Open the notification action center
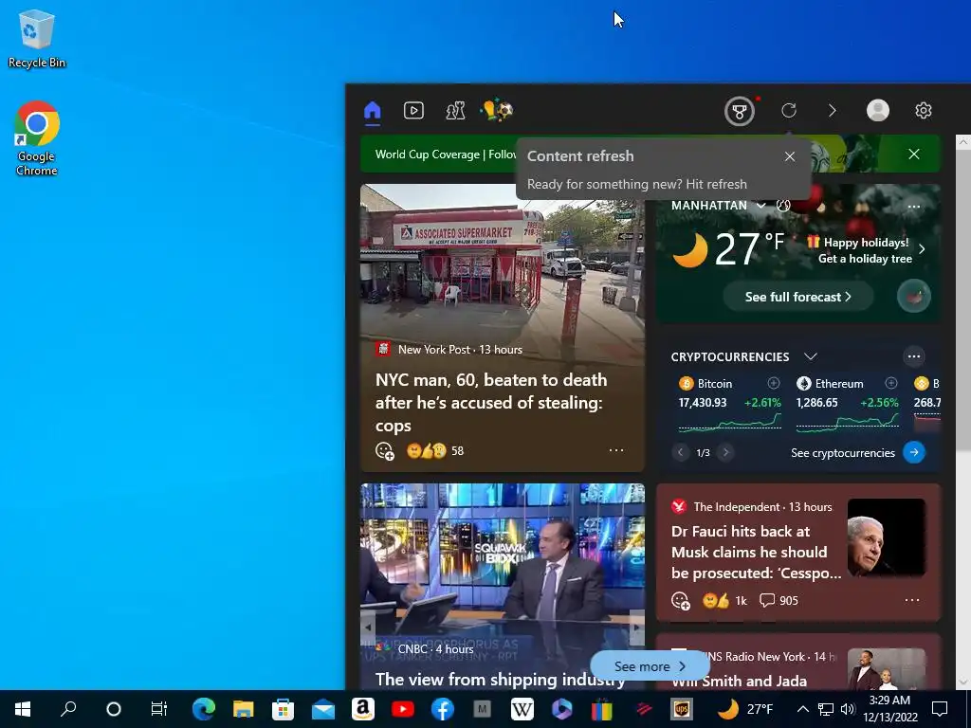The image size is (971, 728). tap(940, 709)
